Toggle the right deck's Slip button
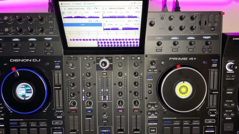This screenshot has width=239, height=134. coord(163,63)
